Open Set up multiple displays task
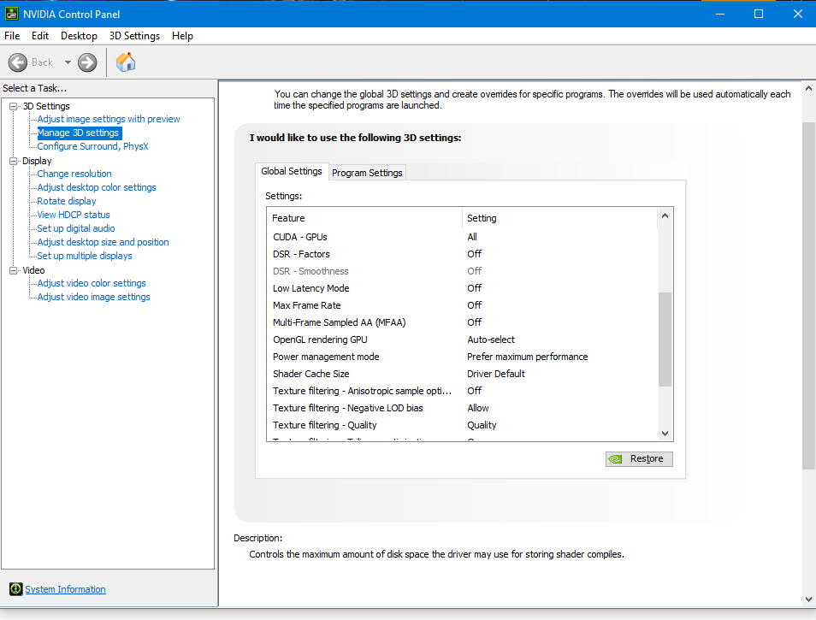This screenshot has height=620, width=816. (85, 256)
